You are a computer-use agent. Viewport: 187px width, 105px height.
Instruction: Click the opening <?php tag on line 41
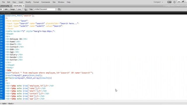8,70
